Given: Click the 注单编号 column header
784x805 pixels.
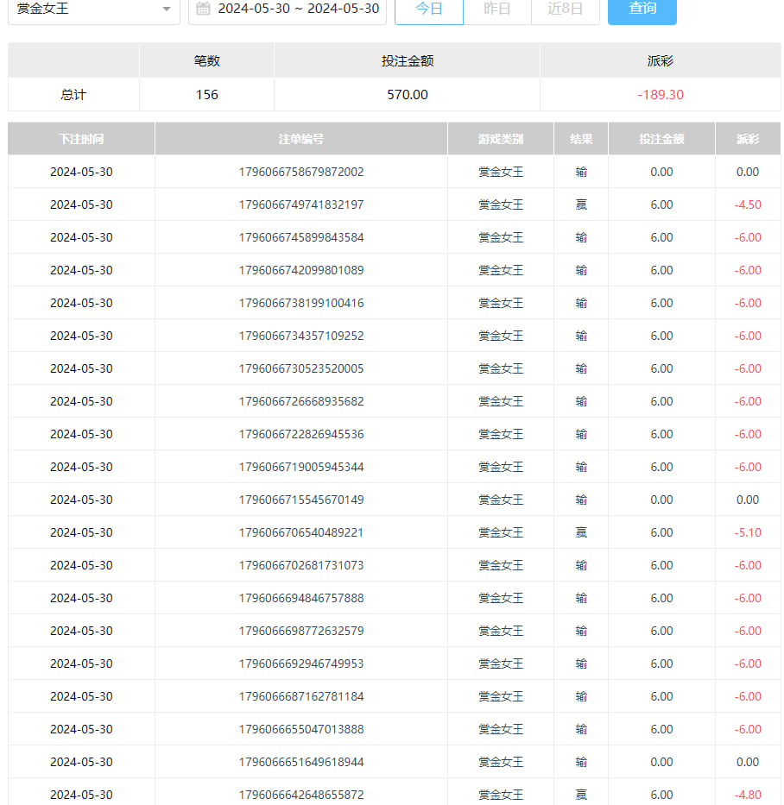Looking at the screenshot, I should tap(301, 139).
